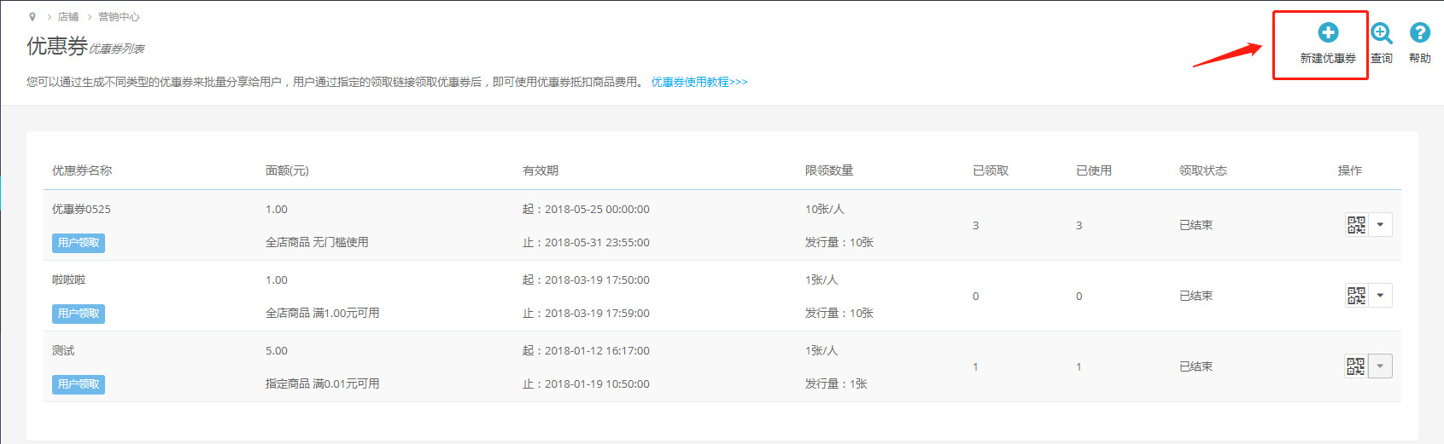1444x444 pixels.
Task: Click 用户领取 tag under 测试
Action: click(79, 384)
